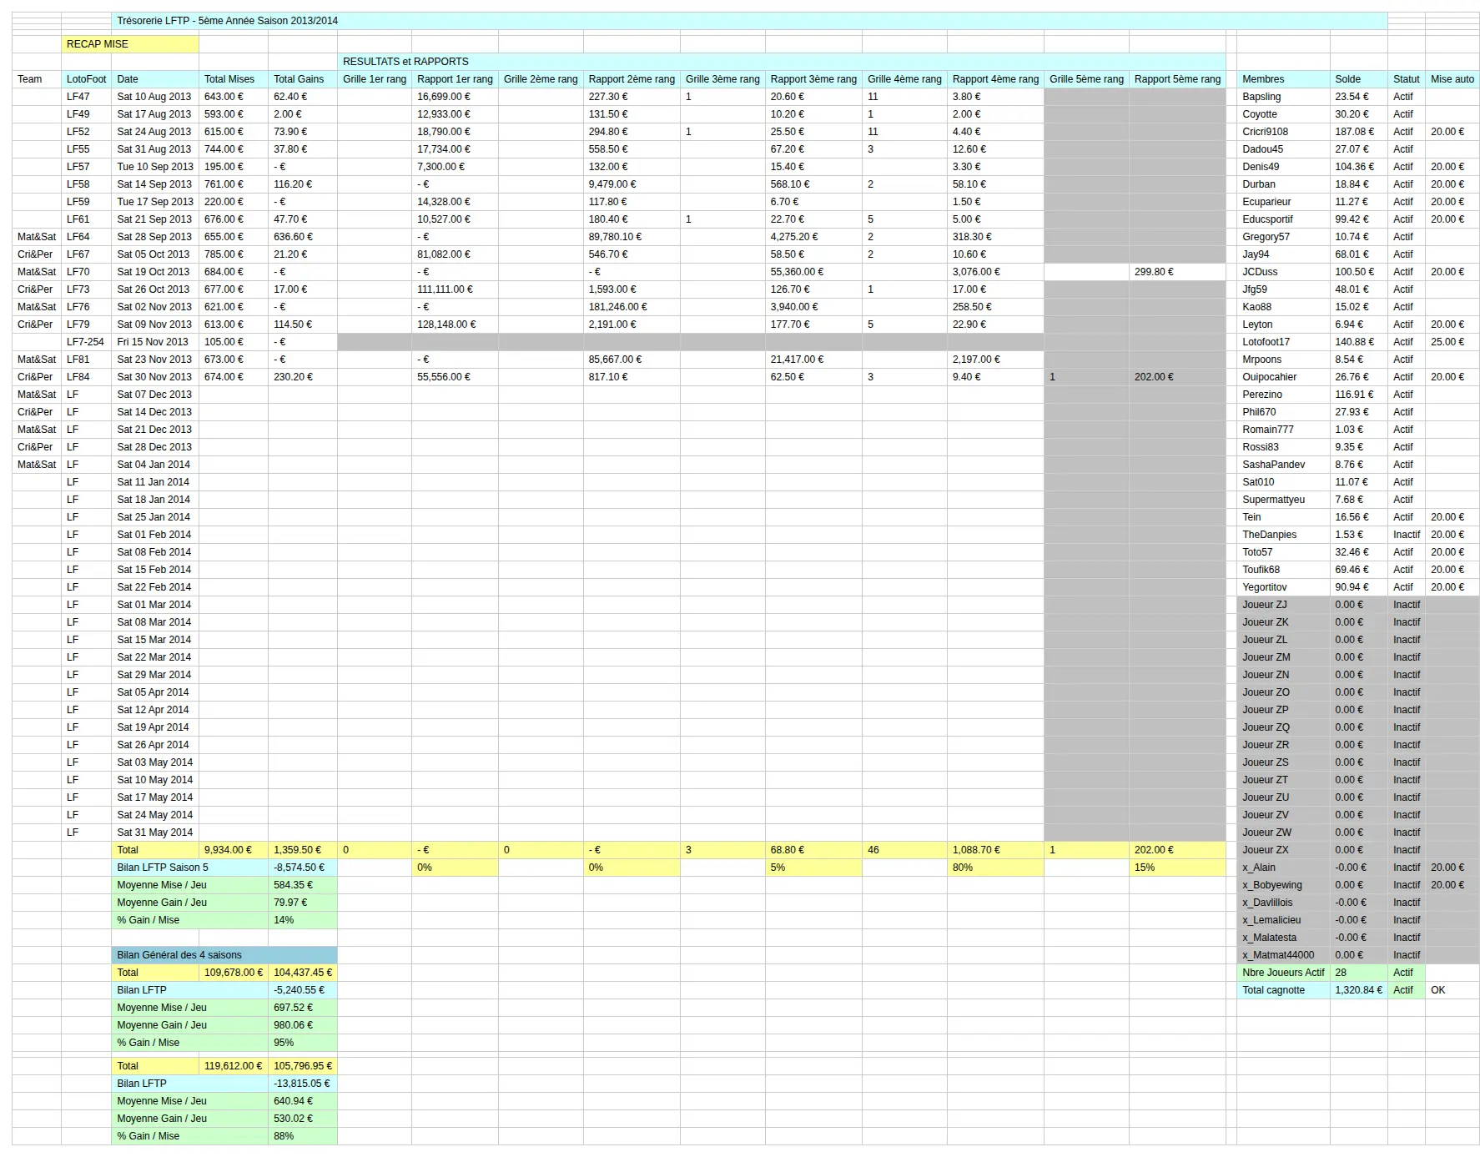Select the 'Grille 1er rang' header
This screenshot has height=1157, width=1480.
(375, 79)
